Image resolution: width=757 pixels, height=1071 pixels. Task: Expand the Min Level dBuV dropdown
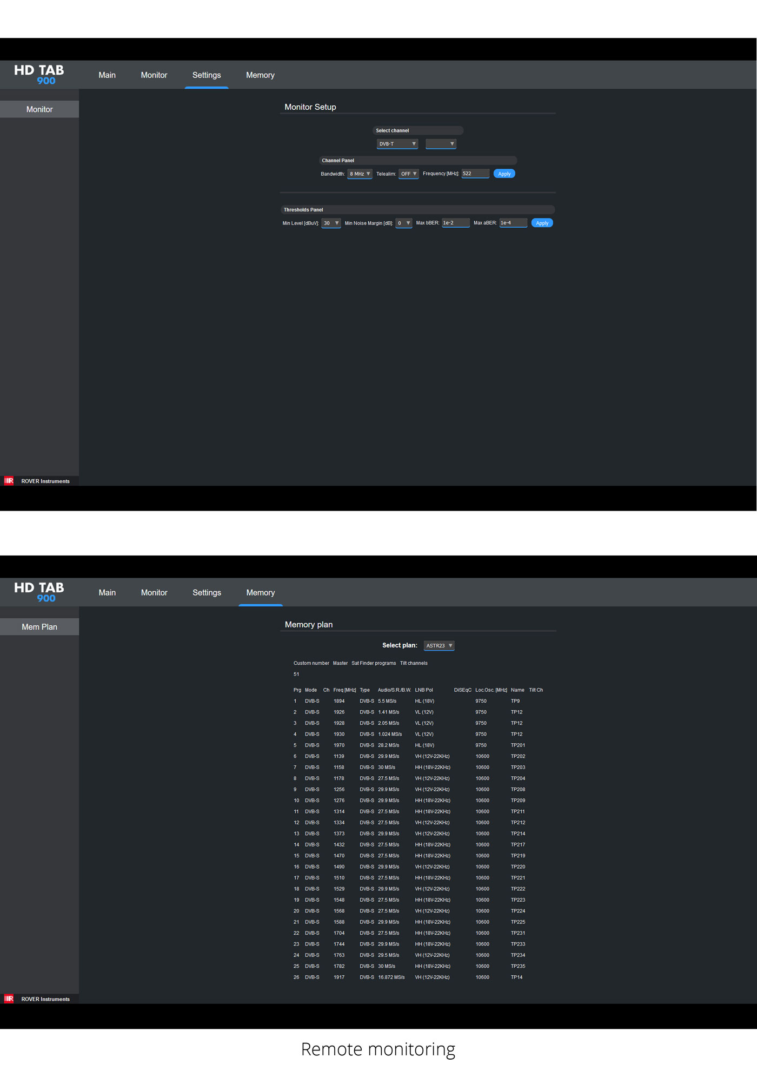click(x=331, y=223)
